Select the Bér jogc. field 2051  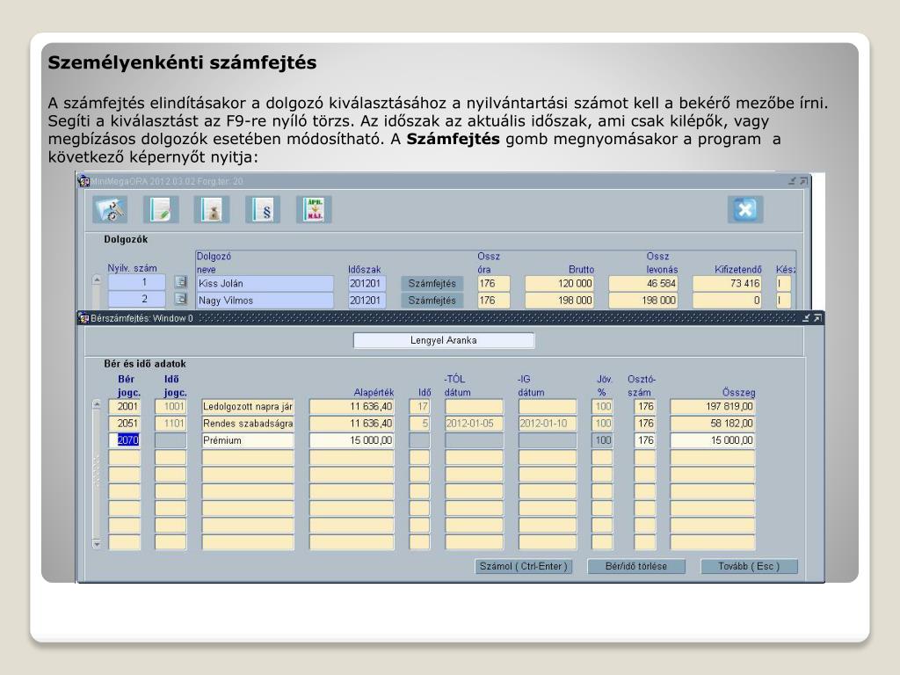[x=125, y=424]
